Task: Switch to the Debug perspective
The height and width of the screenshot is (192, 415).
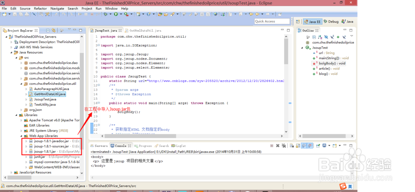Action: point(331,22)
